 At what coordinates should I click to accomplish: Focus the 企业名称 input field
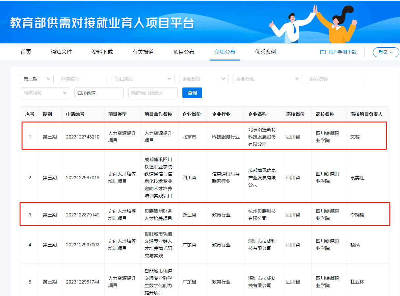336,79
